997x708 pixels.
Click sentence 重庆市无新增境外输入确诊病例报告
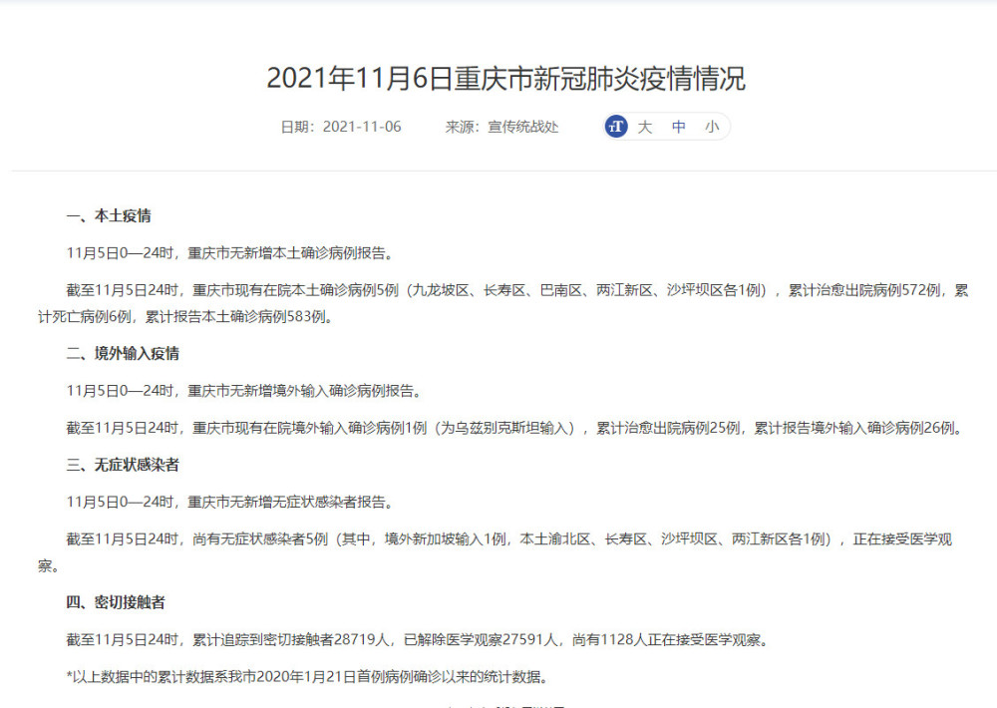pos(300,391)
